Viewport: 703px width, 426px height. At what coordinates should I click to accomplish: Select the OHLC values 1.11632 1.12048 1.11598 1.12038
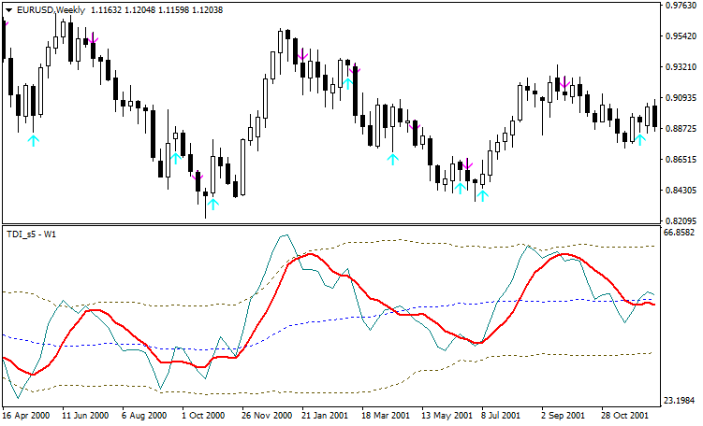pos(157,10)
